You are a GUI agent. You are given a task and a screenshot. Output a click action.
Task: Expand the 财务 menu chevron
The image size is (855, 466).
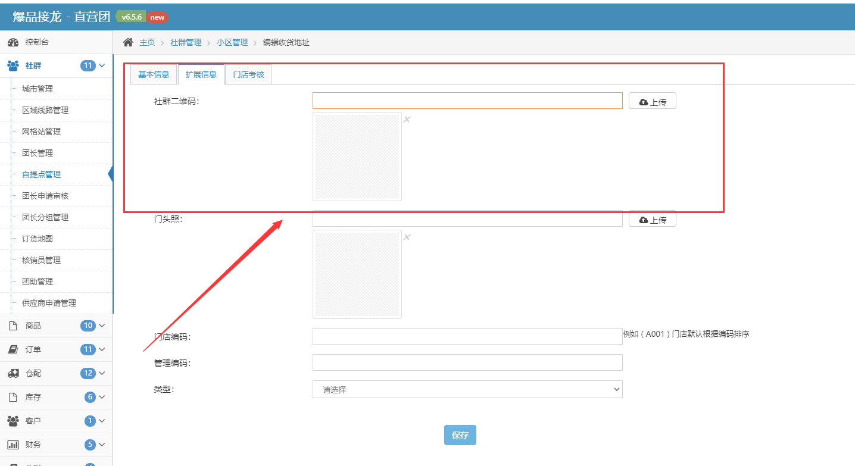pyautogui.click(x=102, y=445)
